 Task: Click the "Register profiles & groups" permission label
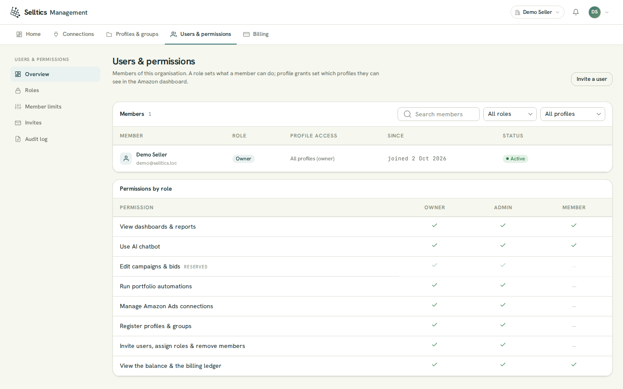156,326
